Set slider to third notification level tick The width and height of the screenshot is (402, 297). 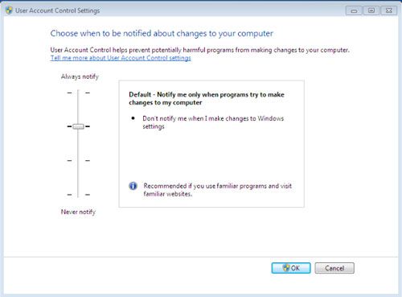point(78,160)
